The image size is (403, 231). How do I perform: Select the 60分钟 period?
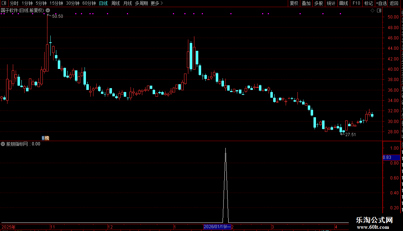tap(89, 3)
